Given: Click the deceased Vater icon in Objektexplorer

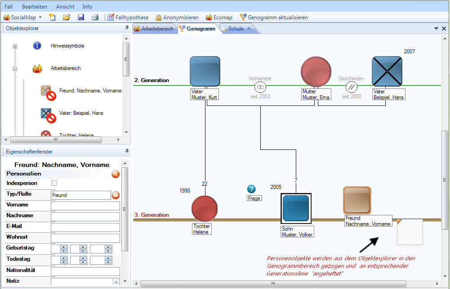Looking at the screenshot, I should (x=48, y=115).
